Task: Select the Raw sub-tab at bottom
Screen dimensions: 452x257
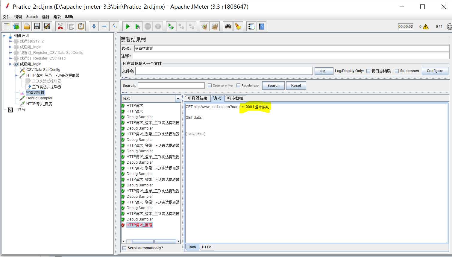Action: 192,247
